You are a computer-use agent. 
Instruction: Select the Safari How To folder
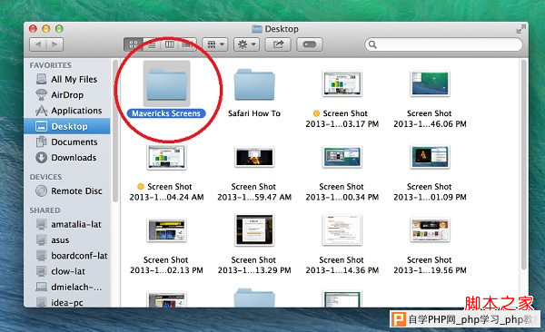tap(254, 92)
